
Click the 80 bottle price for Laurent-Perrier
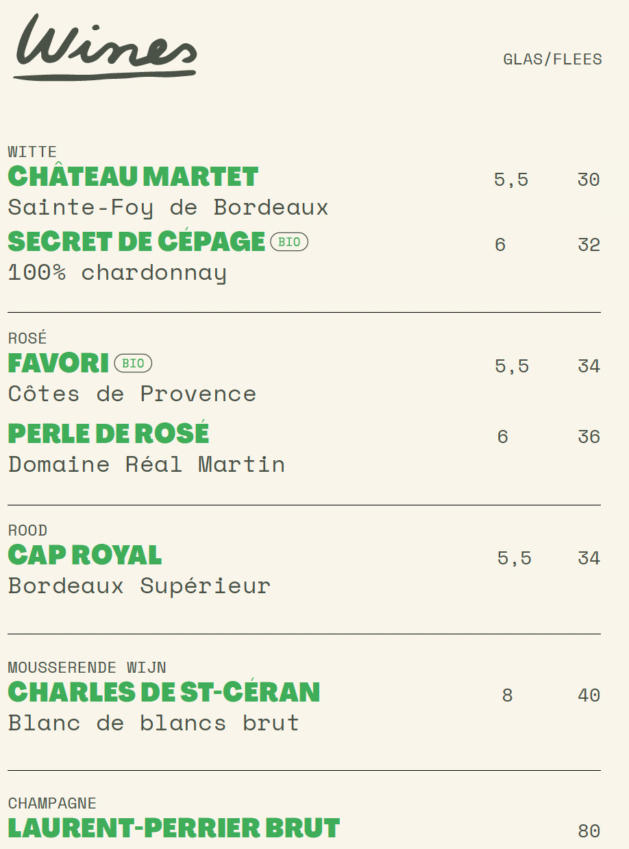point(589,831)
